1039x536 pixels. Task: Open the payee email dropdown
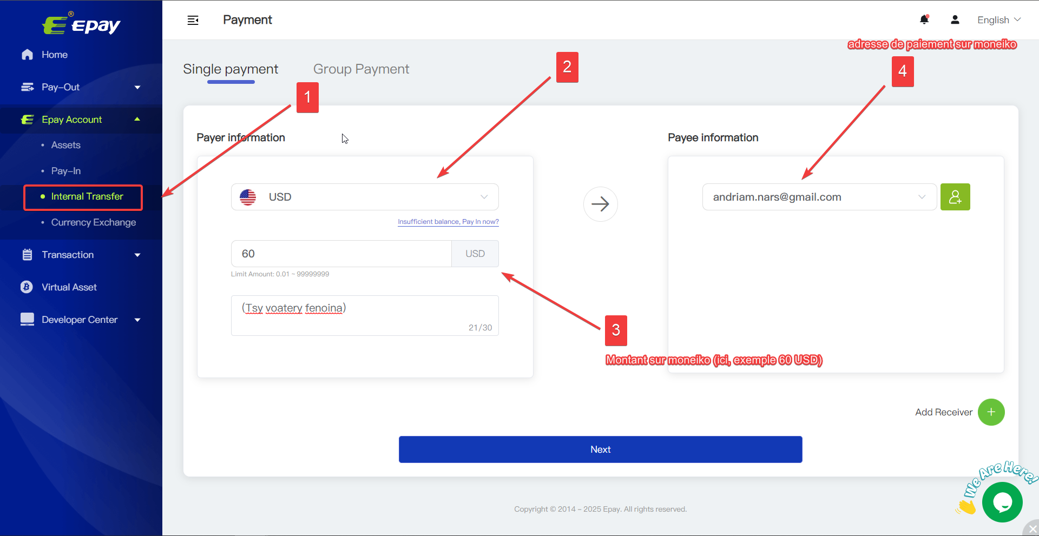click(819, 197)
